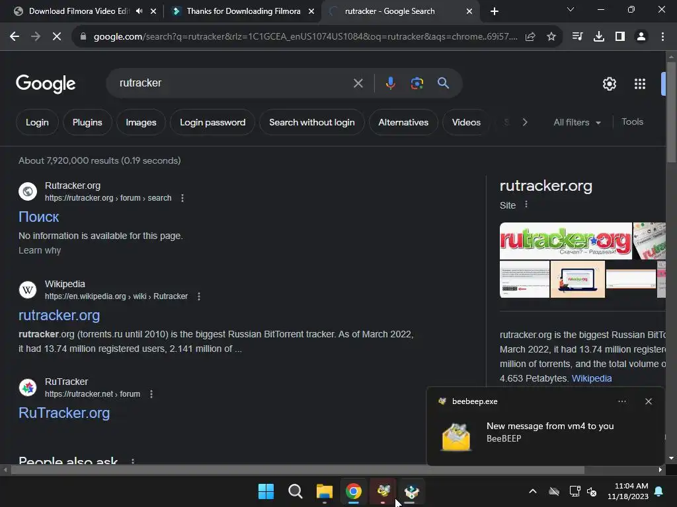
Task: Open more options for RuTracker.net result
Action: click(x=151, y=394)
